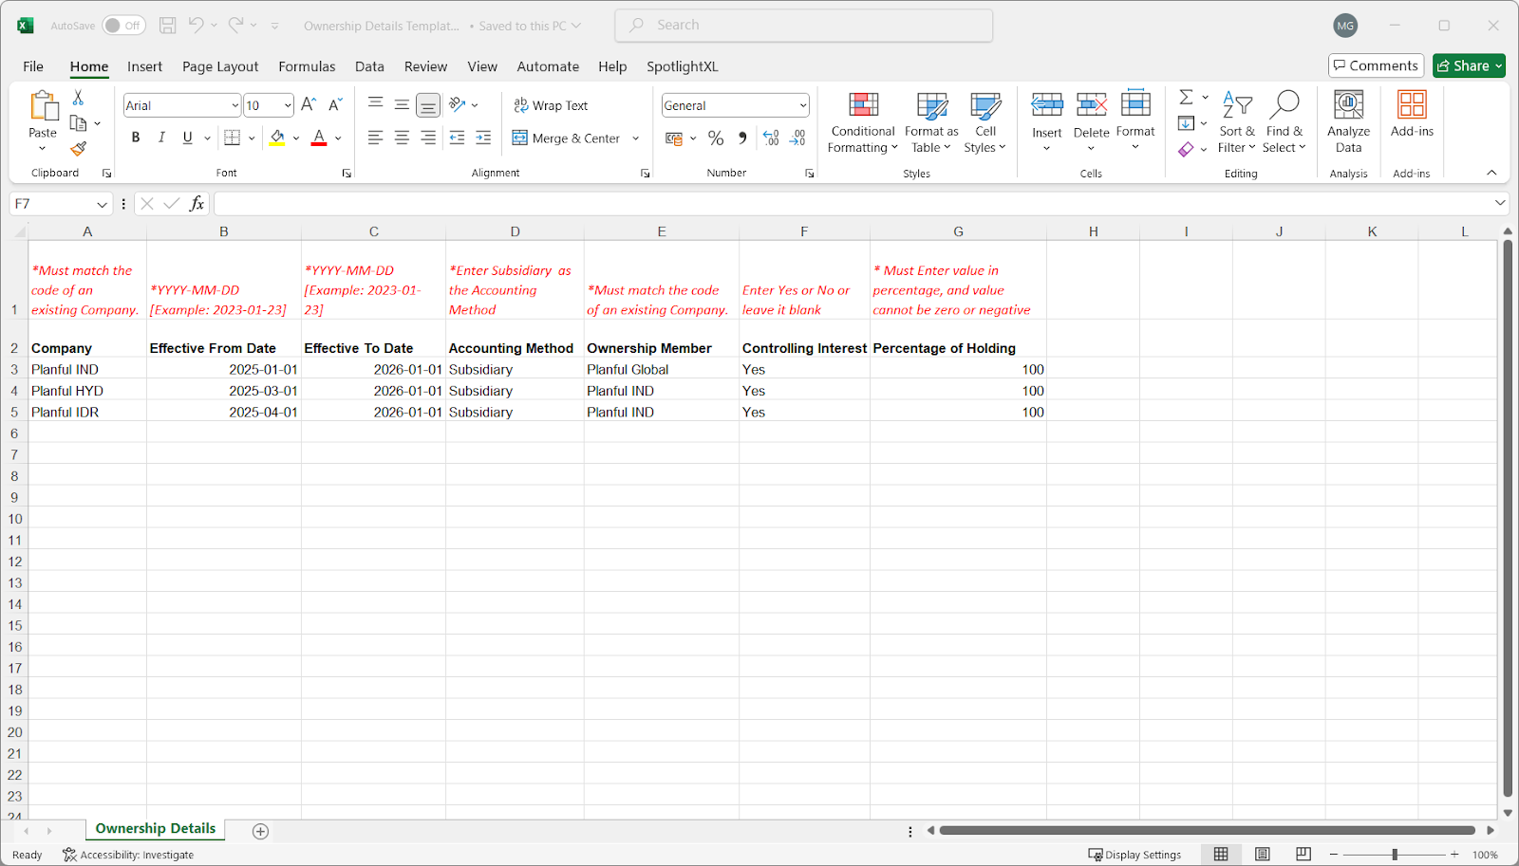
Task: Click the zoom slider in status bar
Action: point(1394,855)
